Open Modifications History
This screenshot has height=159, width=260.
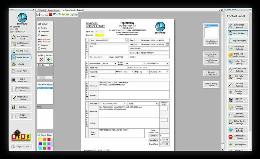21,98
